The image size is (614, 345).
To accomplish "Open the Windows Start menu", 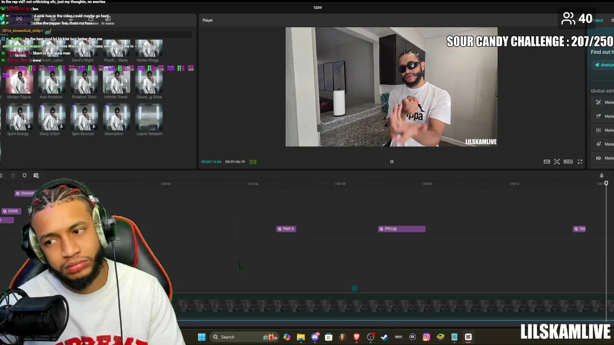I will (201, 337).
